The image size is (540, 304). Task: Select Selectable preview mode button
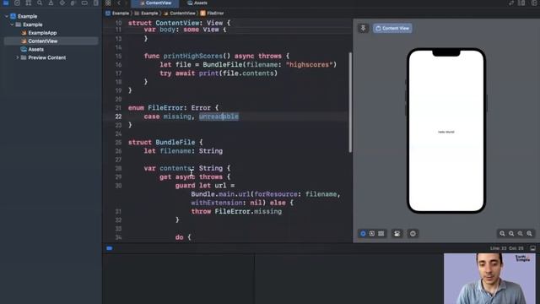point(372,234)
